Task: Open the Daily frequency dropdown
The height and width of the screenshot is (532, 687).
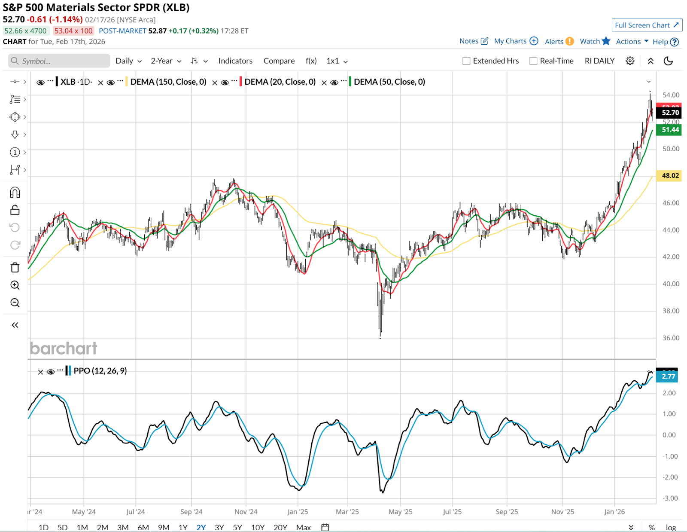Action: pyautogui.click(x=128, y=61)
